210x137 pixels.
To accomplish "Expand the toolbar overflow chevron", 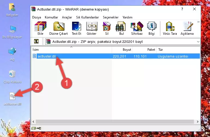I will (x=198, y=22).
